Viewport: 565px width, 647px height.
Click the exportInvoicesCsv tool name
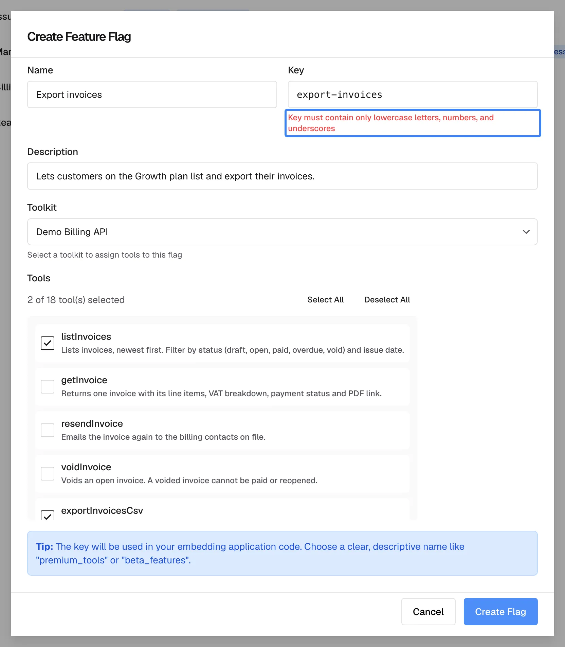pyautogui.click(x=102, y=510)
